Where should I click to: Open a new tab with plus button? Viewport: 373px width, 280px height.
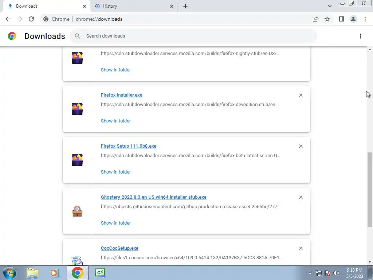point(185,6)
